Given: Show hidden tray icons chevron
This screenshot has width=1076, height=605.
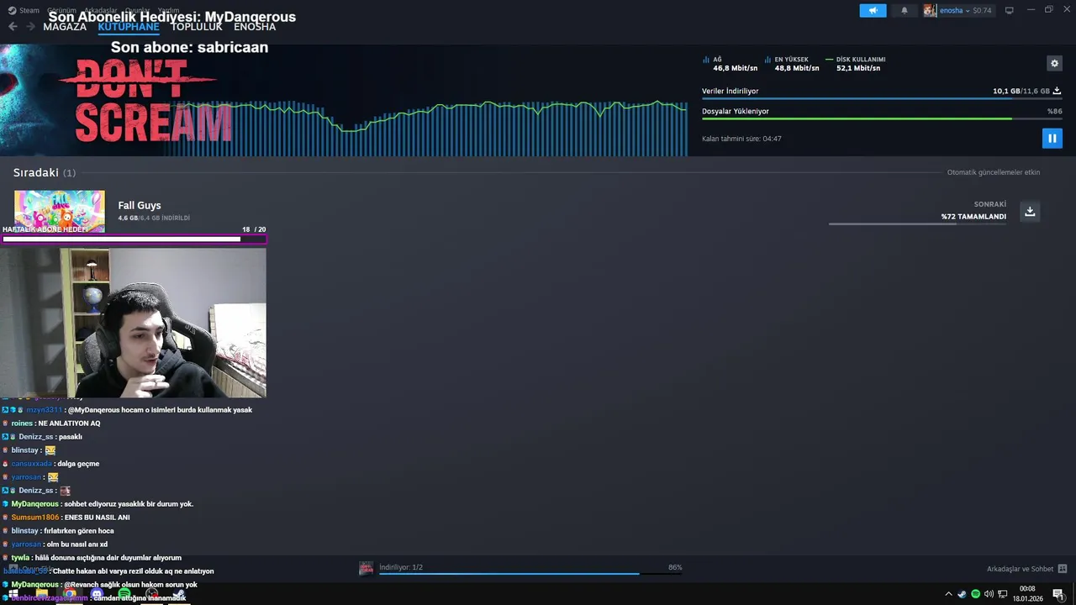Looking at the screenshot, I should tap(949, 594).
